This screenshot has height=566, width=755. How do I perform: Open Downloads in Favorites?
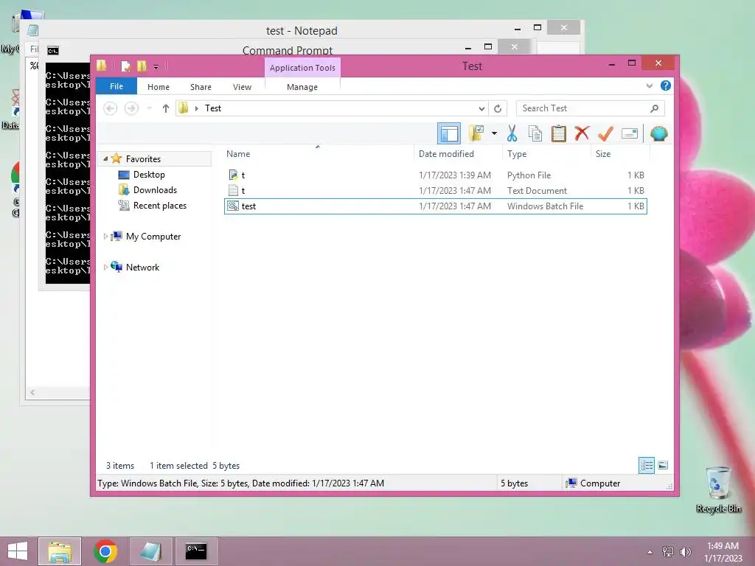[x=155, y=190]
